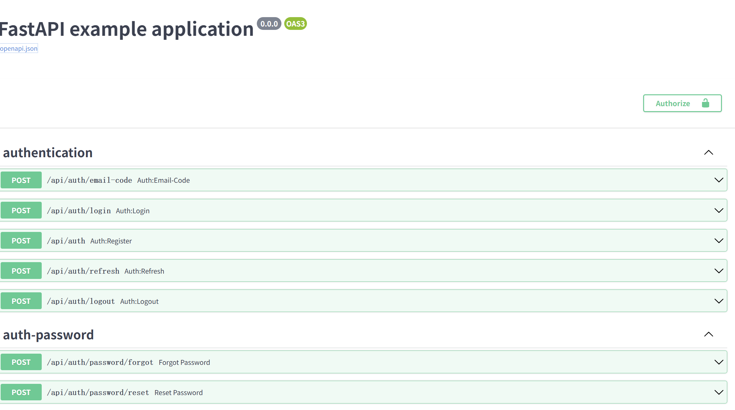
Task: Click the lock icon in Authorize button
Action: tap(705, 103)
